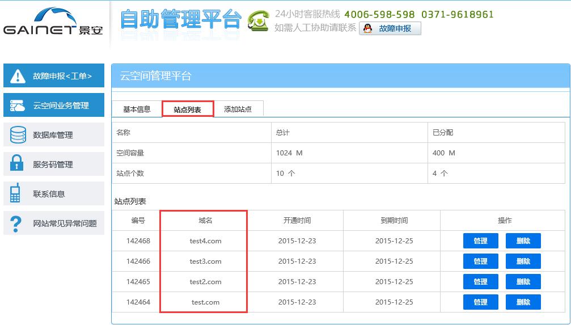571x325 pixels.
Task: Click the QQ penguin 故障申报 button
Action: [390, 28]
